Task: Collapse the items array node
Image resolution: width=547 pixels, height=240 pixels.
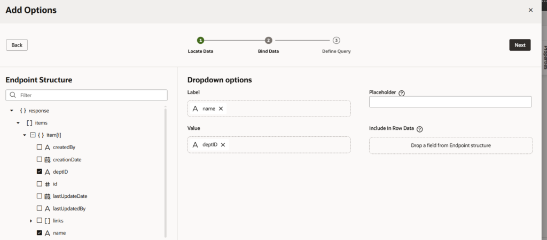Action: tap(18, 123)
